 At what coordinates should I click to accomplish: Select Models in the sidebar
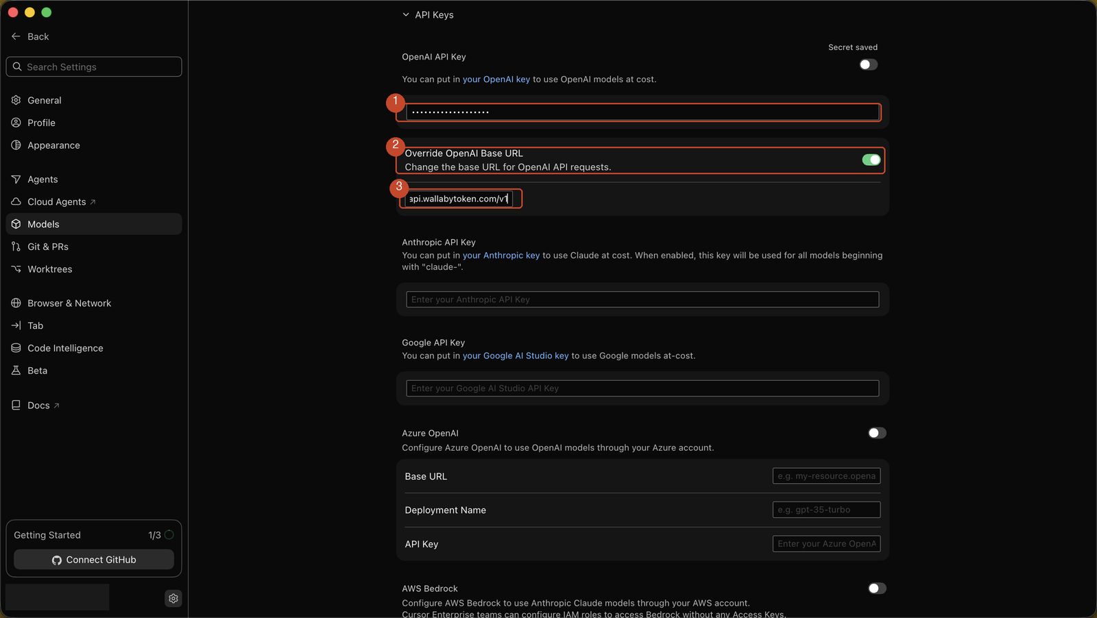coord(94,224)
